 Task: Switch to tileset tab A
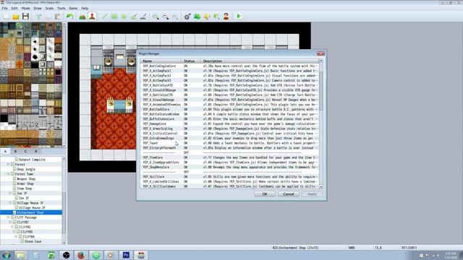pyautogui.click(x=5, y=151)
